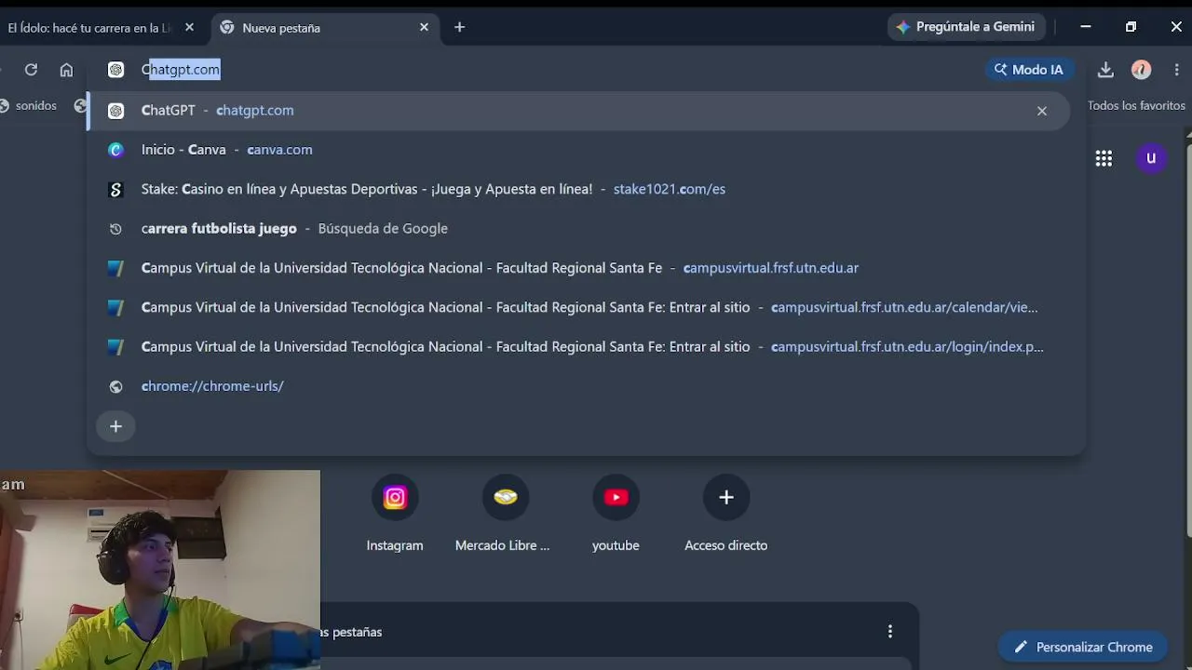
Task: Select the campusvirtual.frsf.utn.edu.ar suggestion
Action: click(577, 268)
